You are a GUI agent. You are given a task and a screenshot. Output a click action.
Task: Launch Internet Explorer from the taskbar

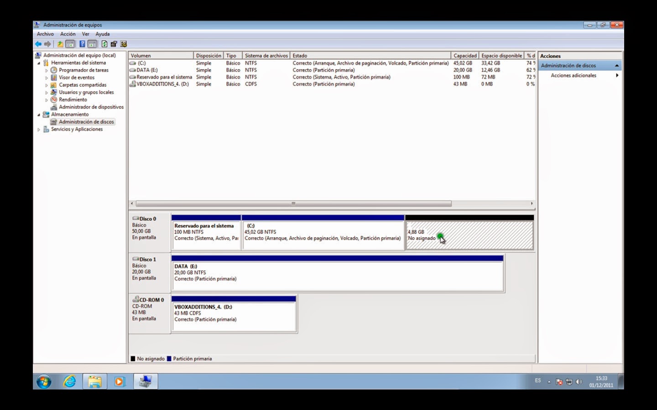click(69, 382)
